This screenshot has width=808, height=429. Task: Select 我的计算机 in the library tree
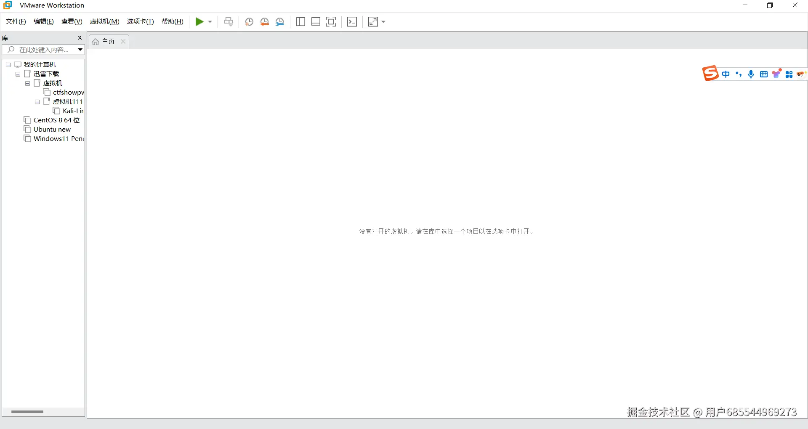coord(40,65)
